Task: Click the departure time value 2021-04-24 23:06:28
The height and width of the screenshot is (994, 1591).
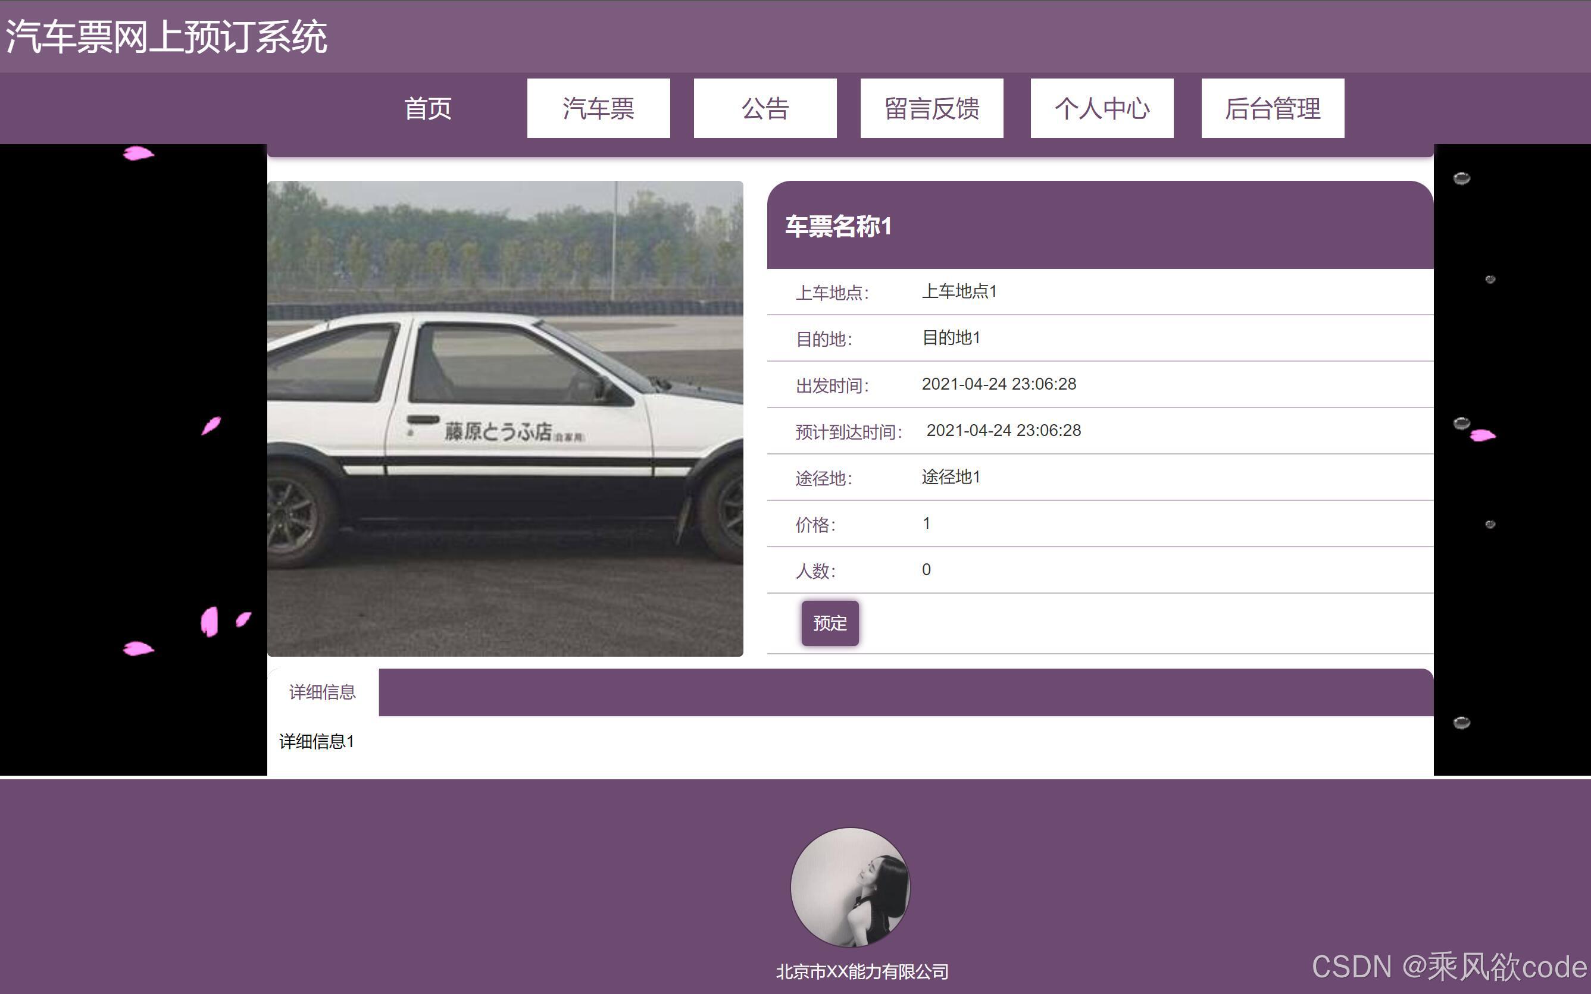Action: coord(998,384)
